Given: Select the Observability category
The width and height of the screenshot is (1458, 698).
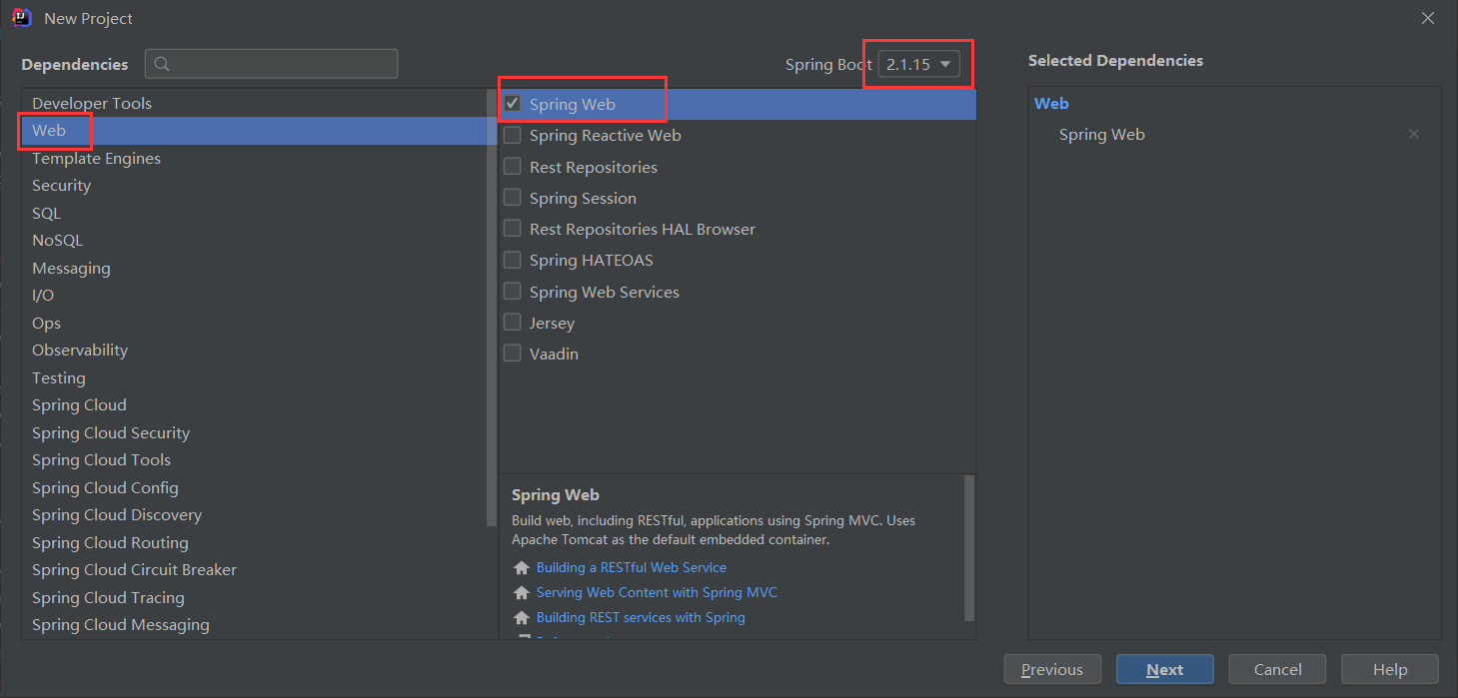Looking at the screenshot, I should 254,350.
